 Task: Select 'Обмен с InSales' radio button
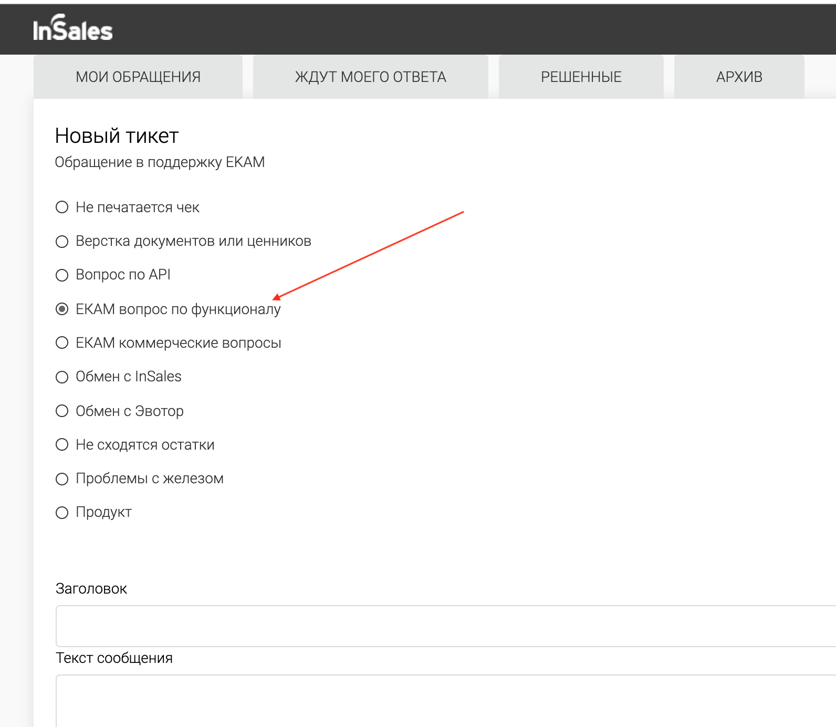(62, 377)
